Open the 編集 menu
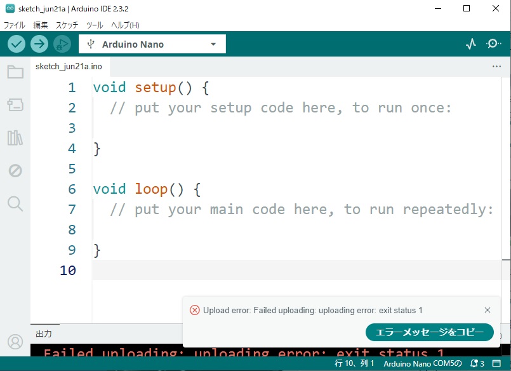Screen dimensions: 511x371 pyautogui.click(x=41, y=25)
